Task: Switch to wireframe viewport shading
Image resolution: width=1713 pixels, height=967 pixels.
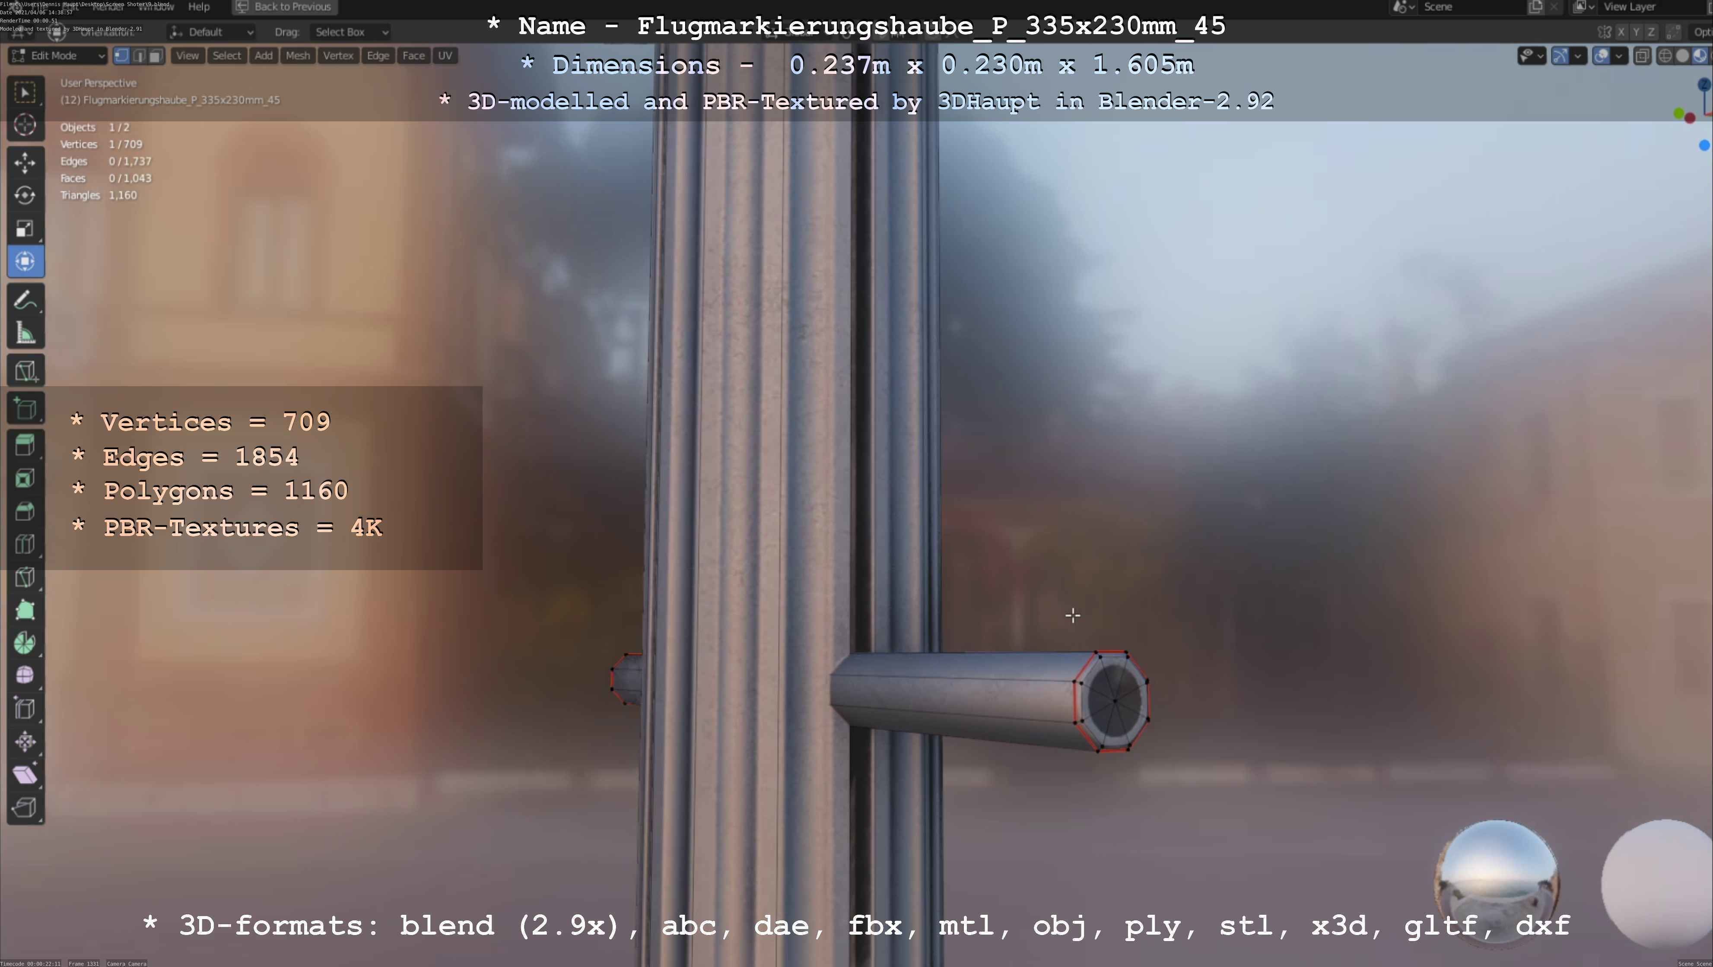Action: (1665, 56)
